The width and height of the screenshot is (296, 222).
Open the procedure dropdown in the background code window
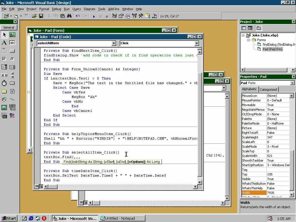coord(224,88)
